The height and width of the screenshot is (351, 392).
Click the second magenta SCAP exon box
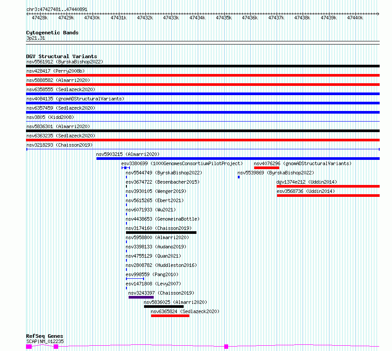[x=56, y=347]
